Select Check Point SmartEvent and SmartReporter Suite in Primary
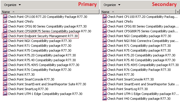The height and width of the screenshot is (102, 180). tap(47, 84)
